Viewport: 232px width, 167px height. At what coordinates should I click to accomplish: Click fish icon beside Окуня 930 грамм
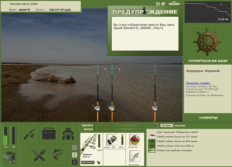click(152, 141)
